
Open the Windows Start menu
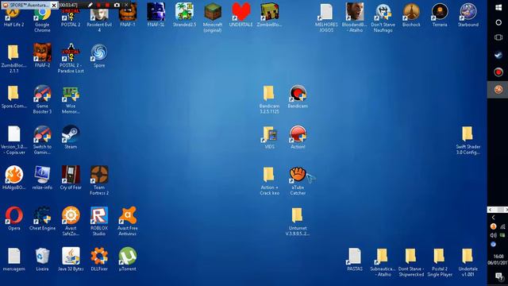click(498, 8)
